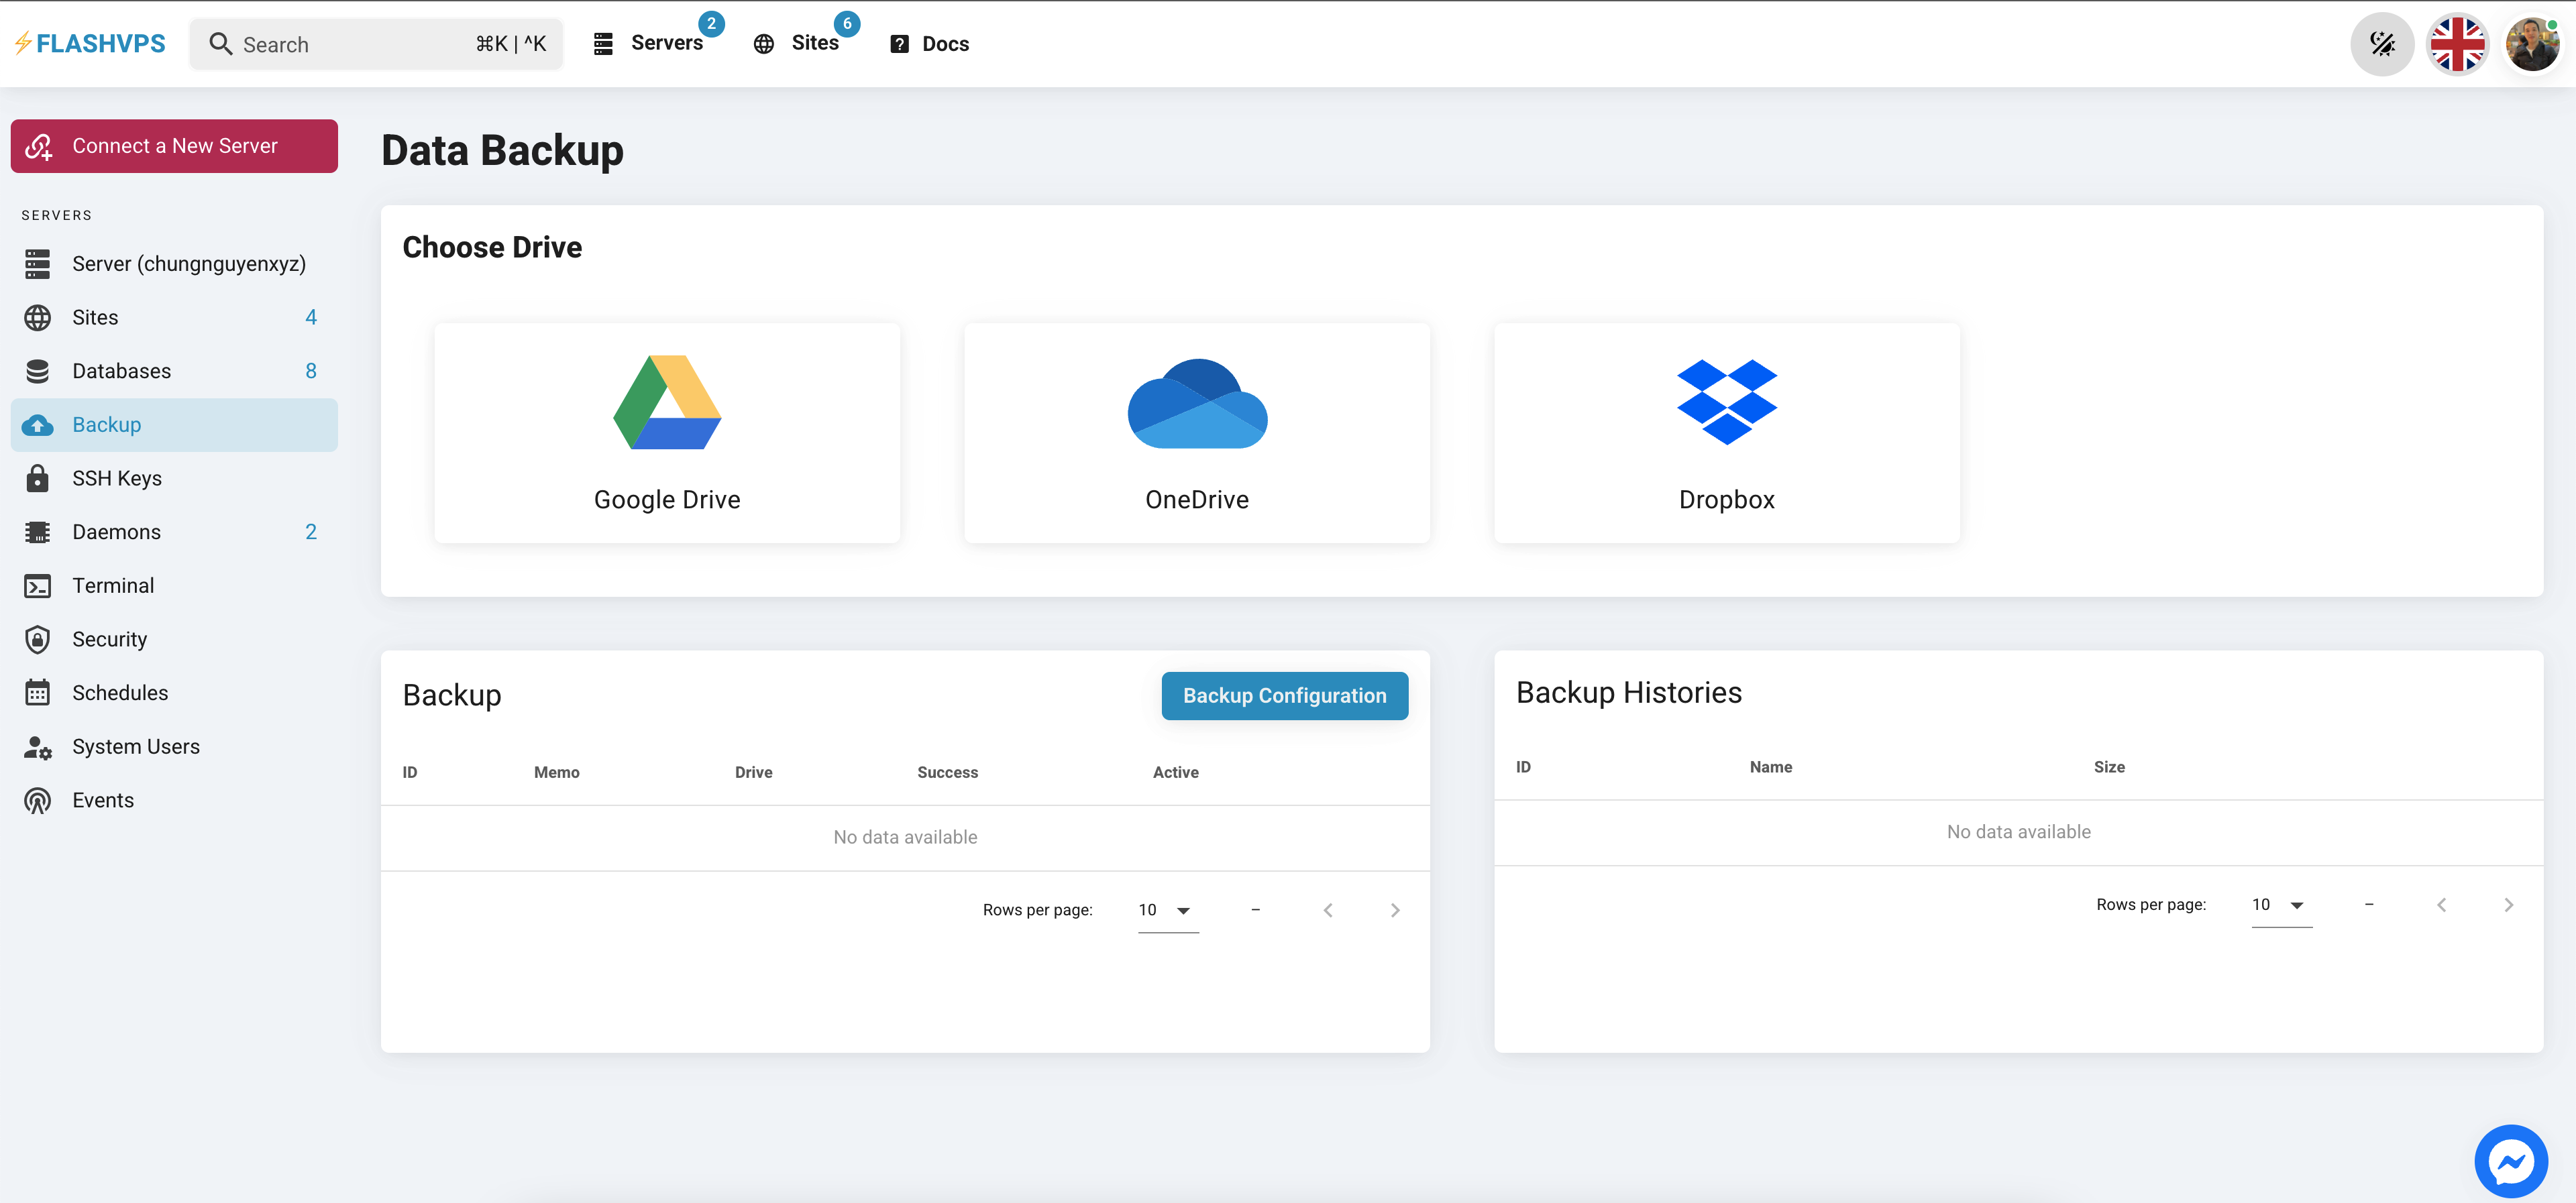View the Daemons list
Screen dimensions: 2576x1203
click(x=116, y=531)
